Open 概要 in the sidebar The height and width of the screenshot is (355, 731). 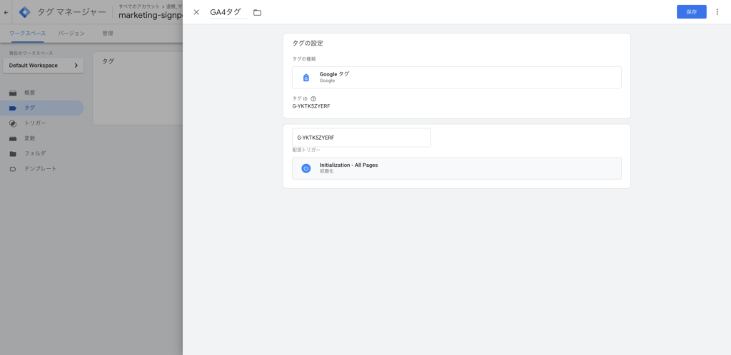pos(42,93)
